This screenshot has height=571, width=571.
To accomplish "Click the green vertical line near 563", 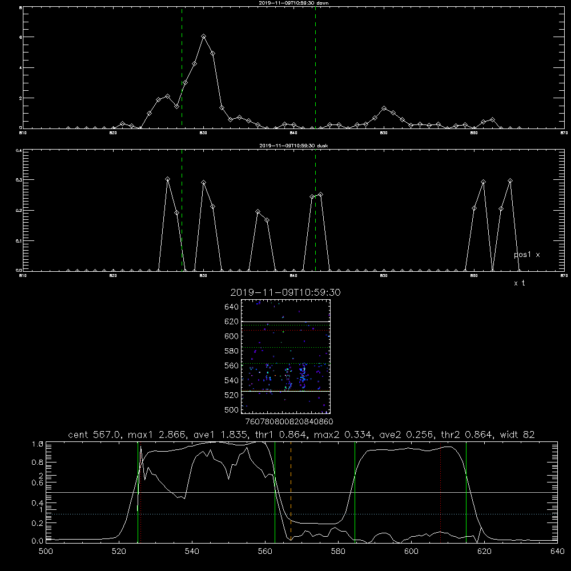I will tap(275, 492).
